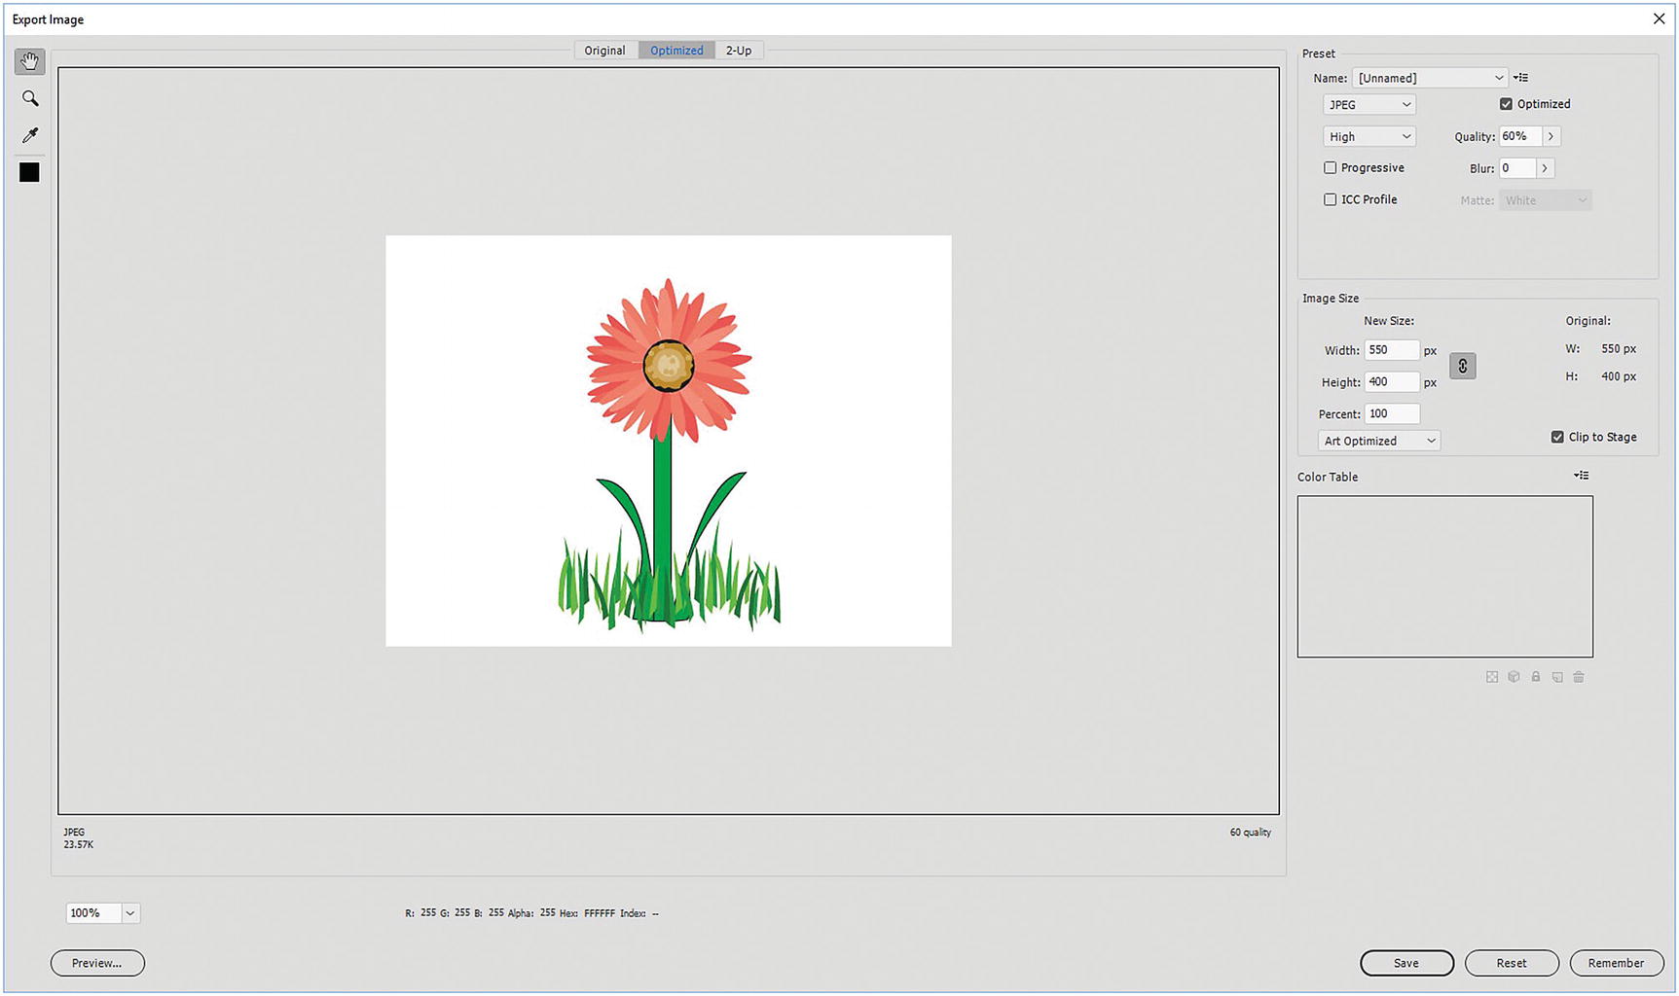Toggle the width/height link chain icon
The height and width of the screenshot is (996, 1679).
[1463, 366]
